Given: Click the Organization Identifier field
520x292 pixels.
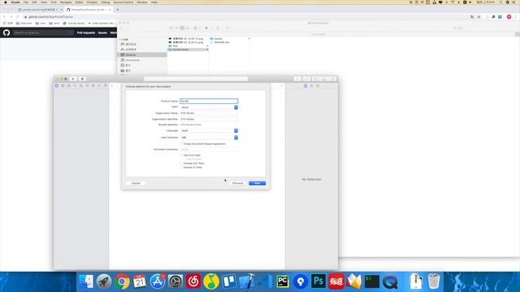Looking at the screenshot, I should (209, 119).
